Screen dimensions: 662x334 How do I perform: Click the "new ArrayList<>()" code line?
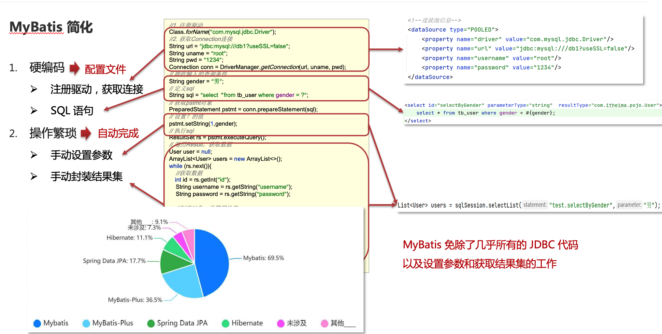coord(225,159)
